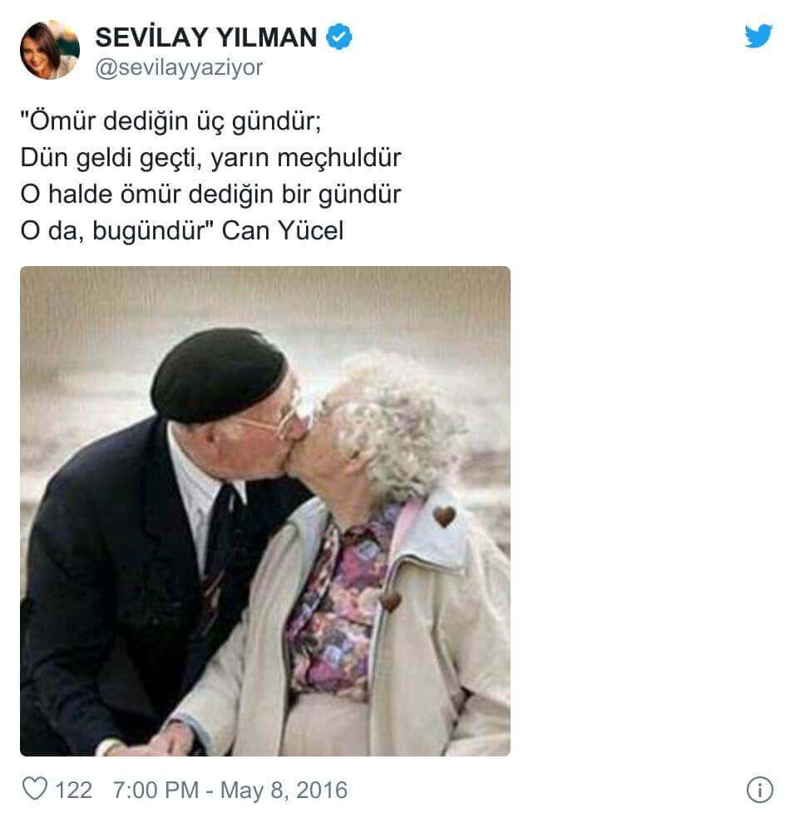Image resolution: width=795 pixels, height=823 pixels.
Task: Open the tweet info circle icon
Action: point(759,790)
